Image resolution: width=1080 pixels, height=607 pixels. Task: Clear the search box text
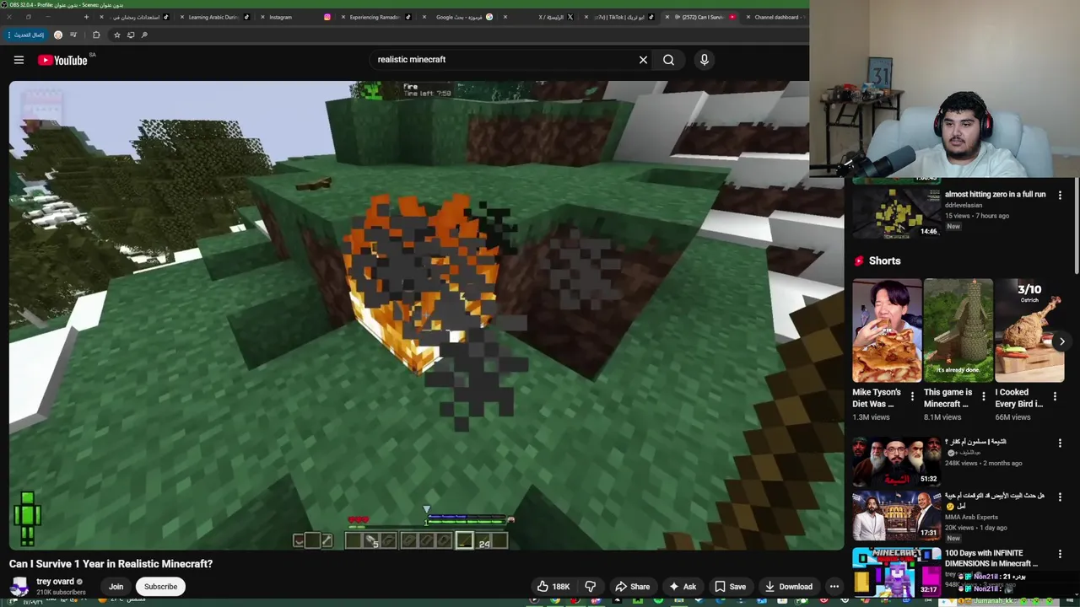[643, 60]
